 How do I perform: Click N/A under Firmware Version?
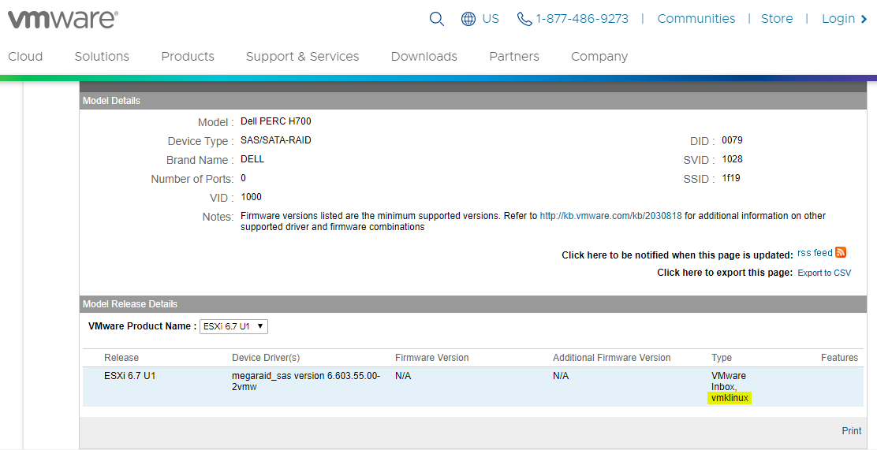(403, 376)
